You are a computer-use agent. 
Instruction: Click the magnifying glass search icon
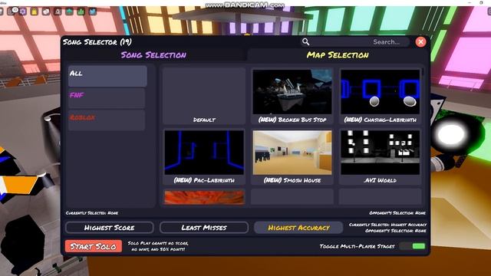(x=305, y=41)
